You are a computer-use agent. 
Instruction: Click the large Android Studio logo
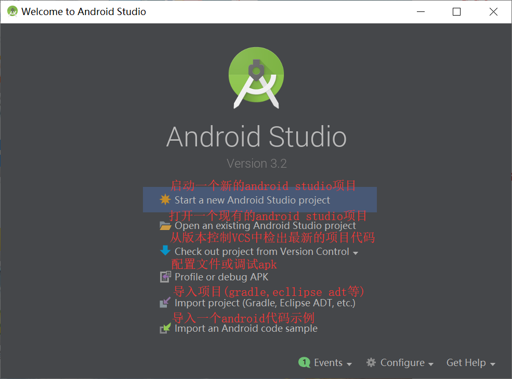pyautogui.click(x=256, y=78)
